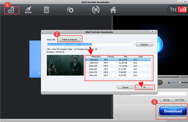Click the Resolution column header
This screenshot has width=188, height=122.
(96, 57)
